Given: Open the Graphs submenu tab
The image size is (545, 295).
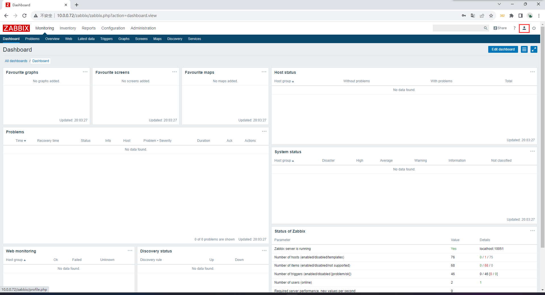Looking at the screenshot, I should (124, 39).
